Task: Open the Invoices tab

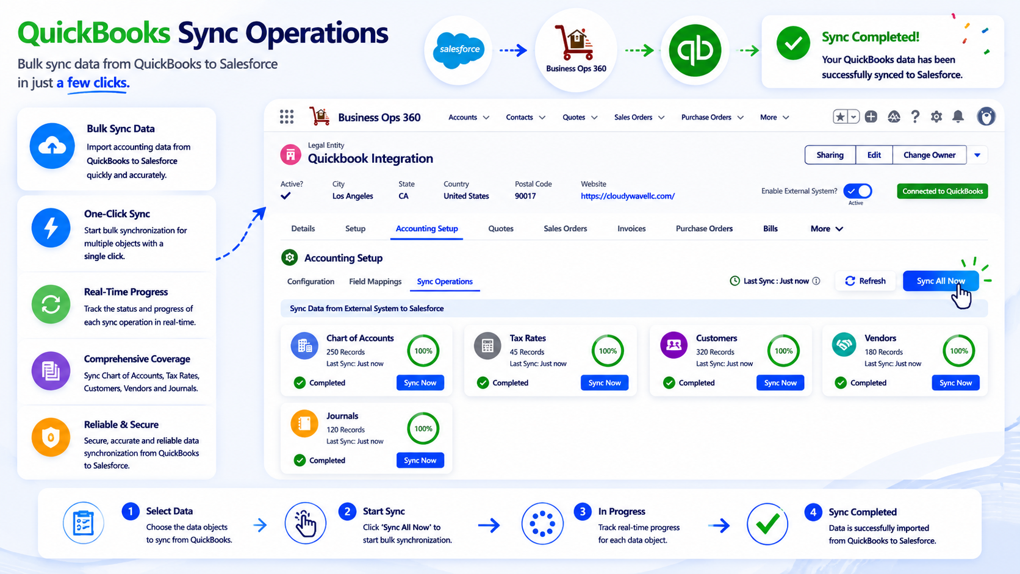Action: tap(631, 229)
